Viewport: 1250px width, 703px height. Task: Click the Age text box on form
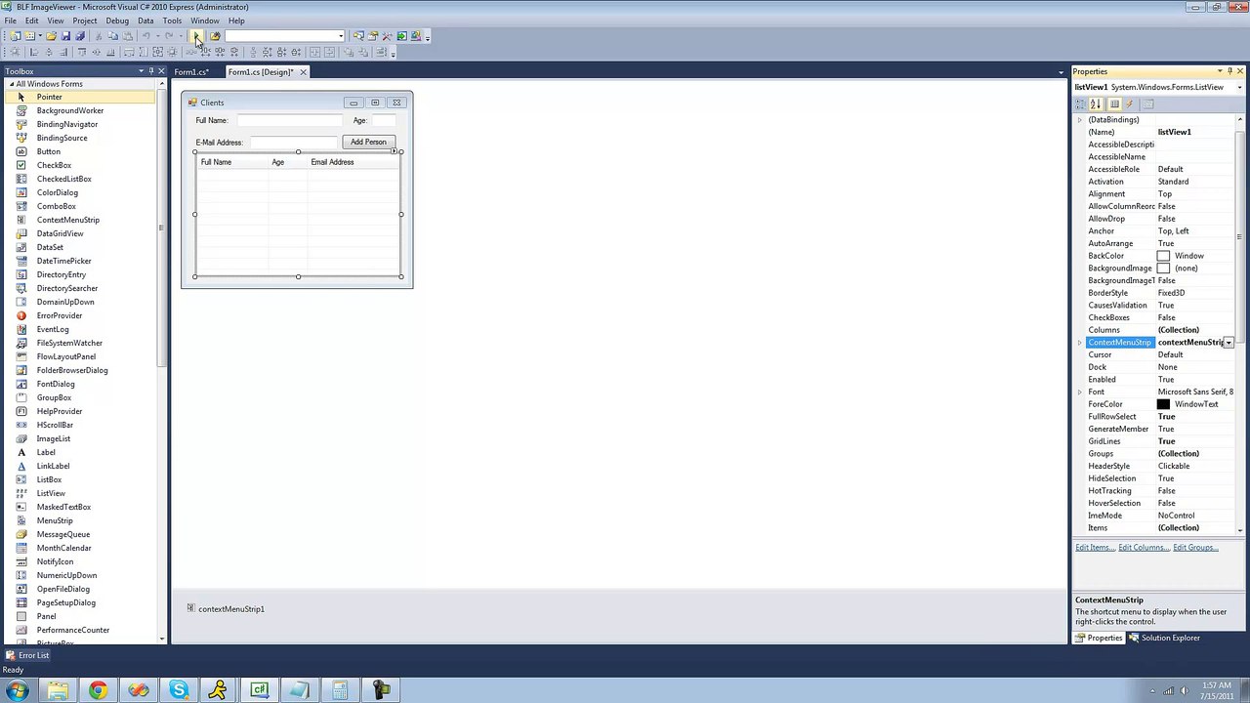[384, 120]
